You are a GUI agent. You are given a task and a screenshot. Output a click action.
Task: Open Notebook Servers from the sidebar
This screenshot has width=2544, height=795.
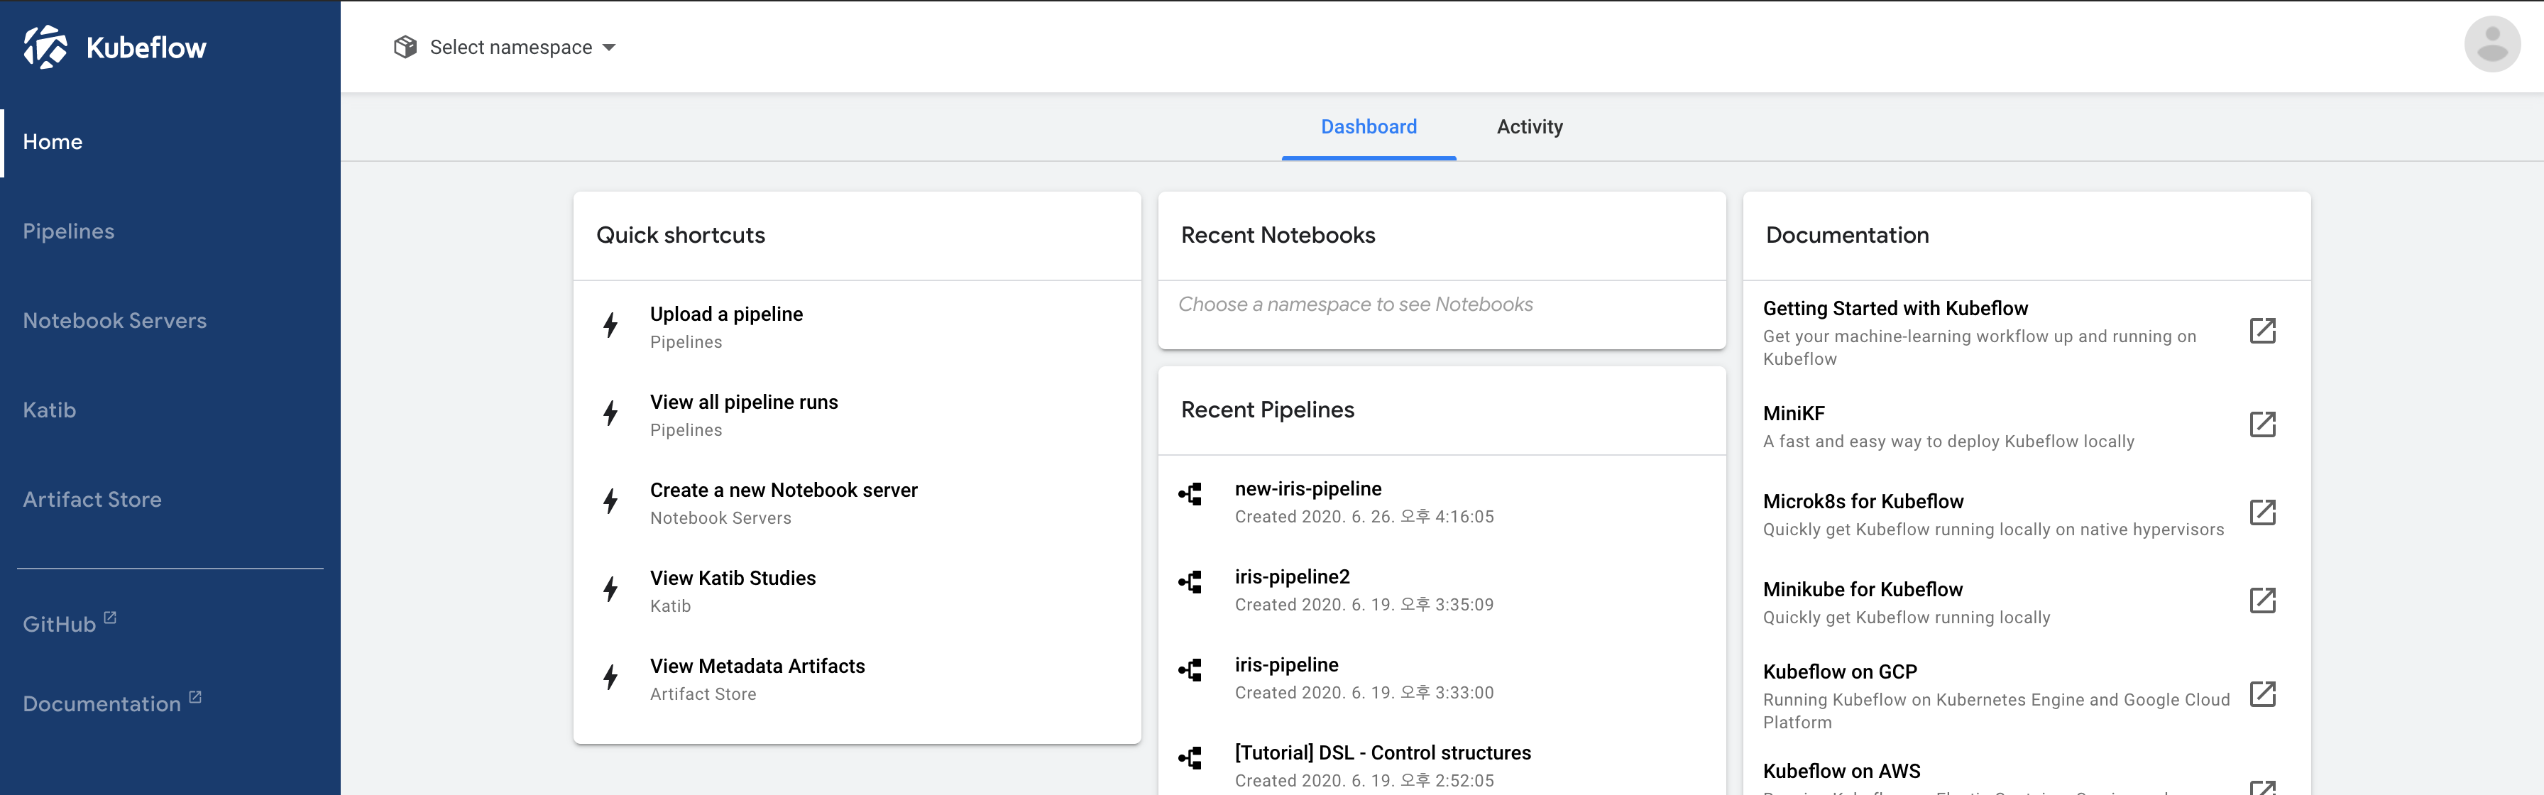click(170, 321)
